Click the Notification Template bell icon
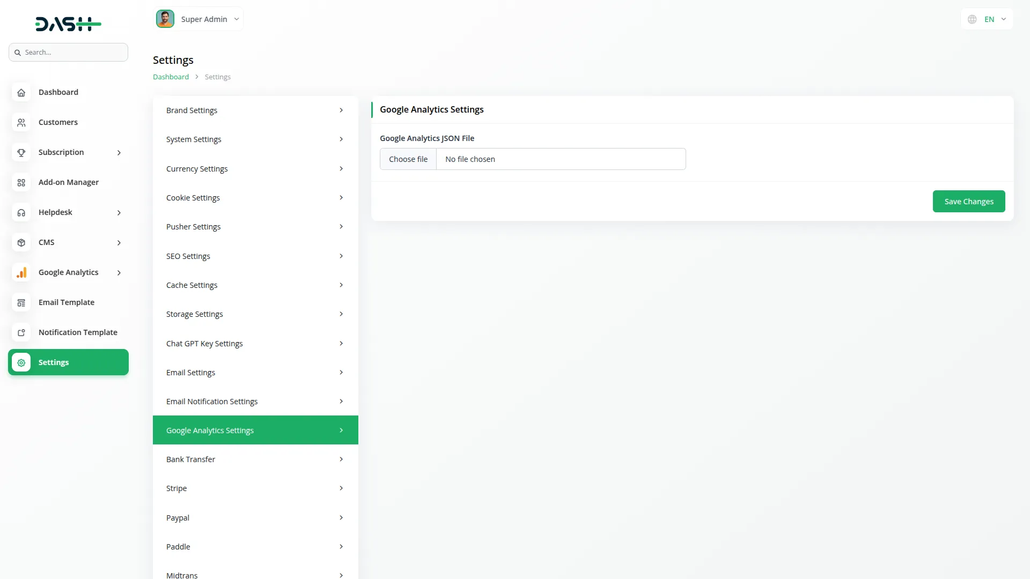Viewport: 1030px width, 579px height. point(21,332)
